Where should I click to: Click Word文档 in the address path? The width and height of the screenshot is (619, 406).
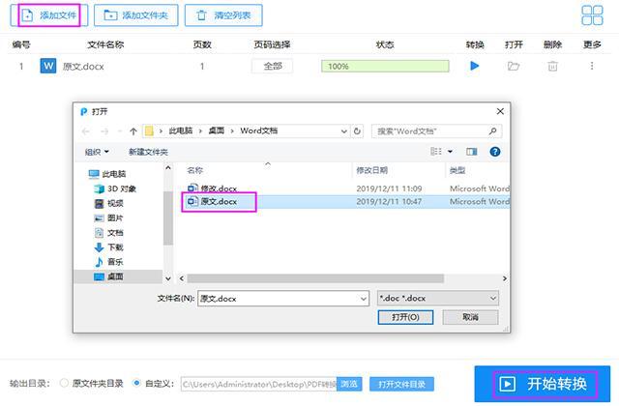(258, 130)
